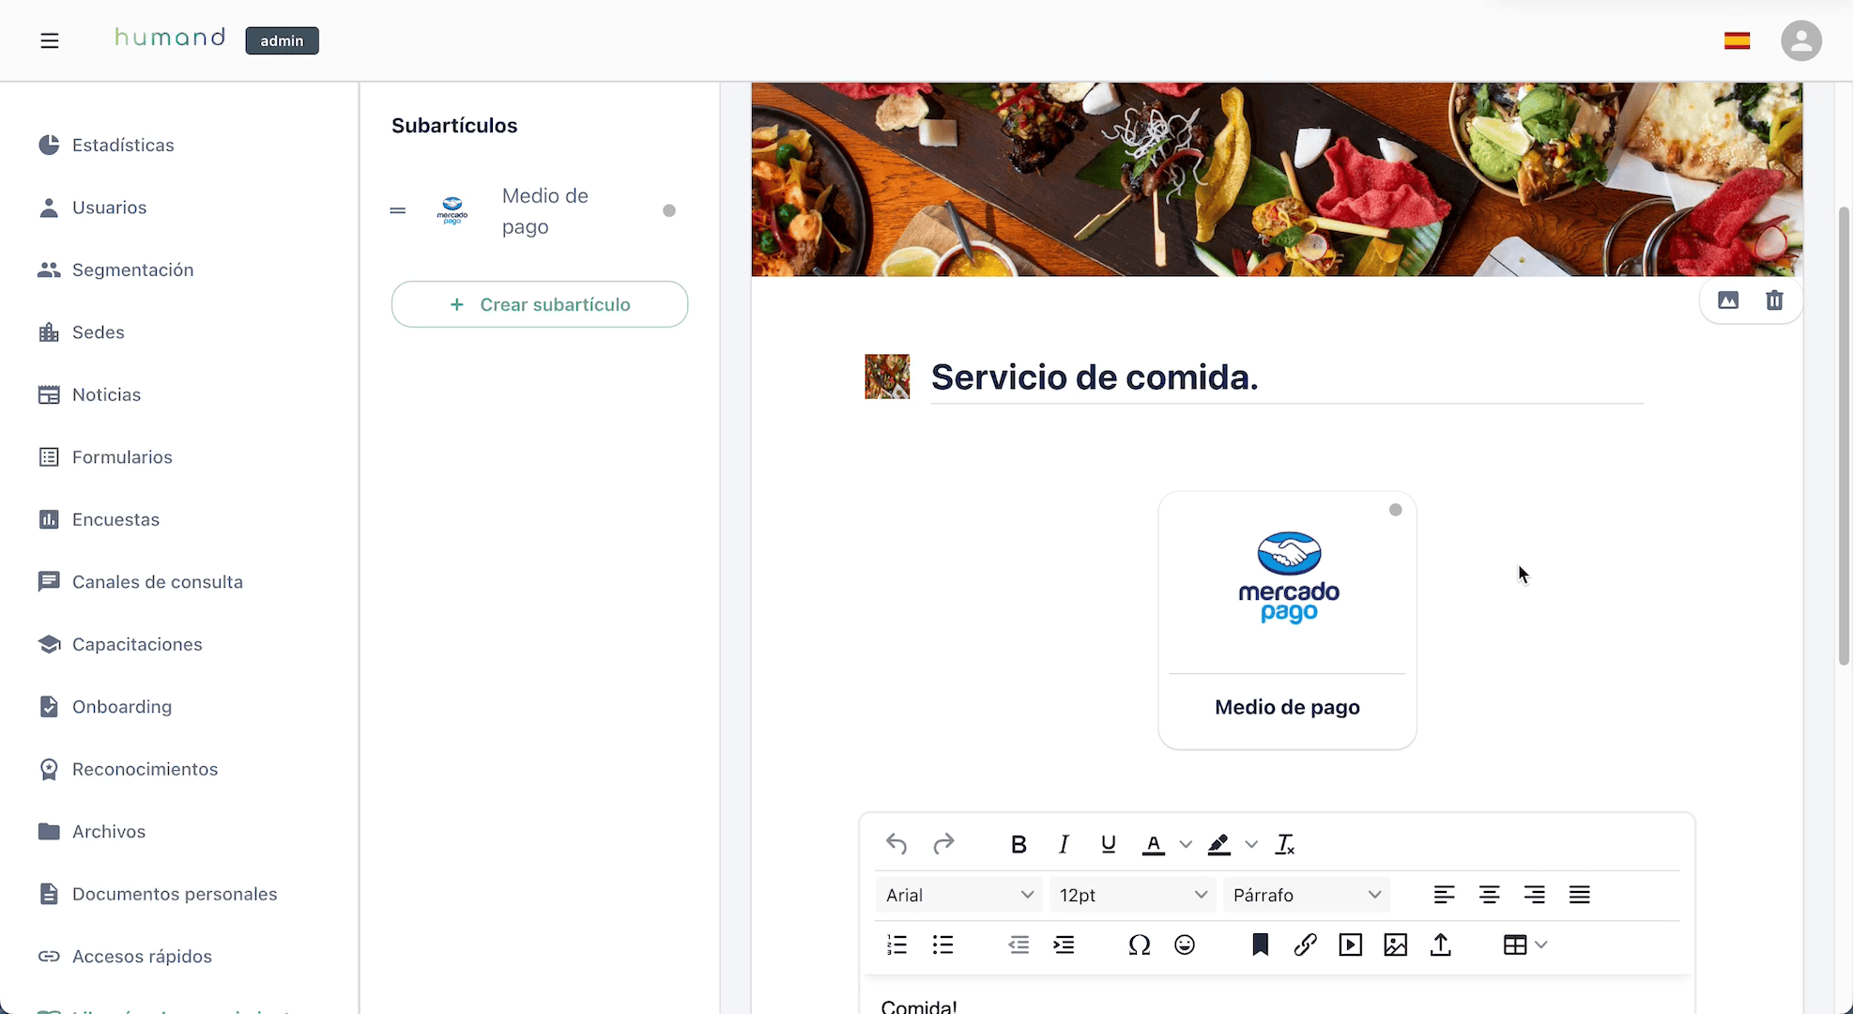This screenshot has width=1853, height=1014.
Task: Insert an emoji using smiley icon
Action: click(1185, 945)
